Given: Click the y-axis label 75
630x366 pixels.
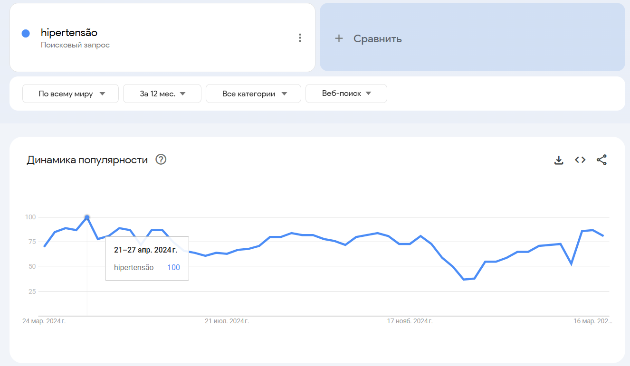Looking at the screenshot, I should pos(32,242).
